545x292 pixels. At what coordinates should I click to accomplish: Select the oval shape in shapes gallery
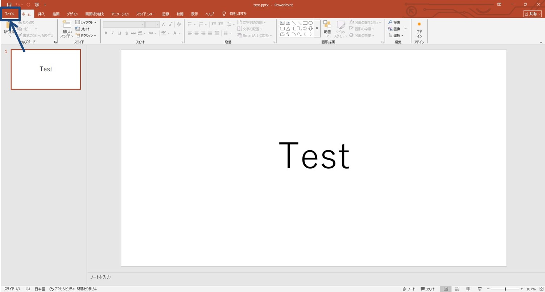(310, 23)
